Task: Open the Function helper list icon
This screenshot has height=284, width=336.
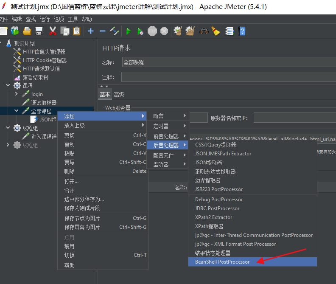Action: pos(230,31)
